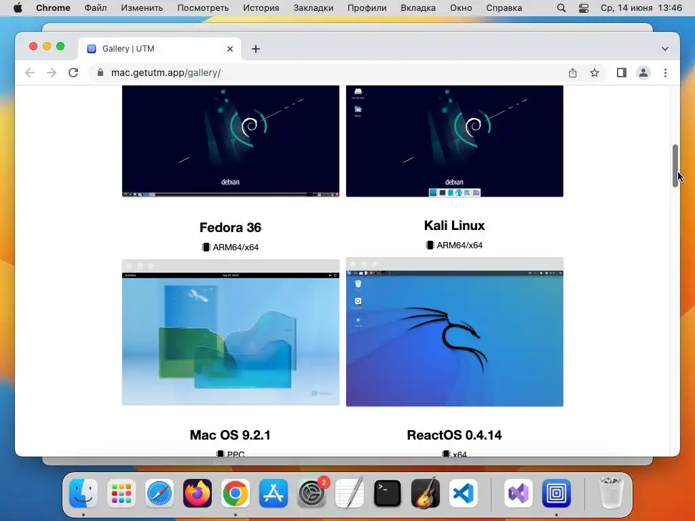Open the Профили menu
This screenshot has width=695, height=521.
pyautogui.click(x=367, y=8)
